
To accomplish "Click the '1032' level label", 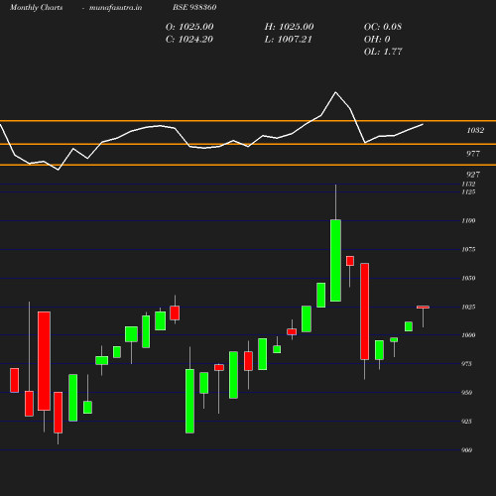I will [475, 130].
